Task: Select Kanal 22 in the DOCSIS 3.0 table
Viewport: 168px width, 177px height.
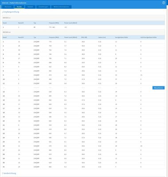Action: click(83, 129)
